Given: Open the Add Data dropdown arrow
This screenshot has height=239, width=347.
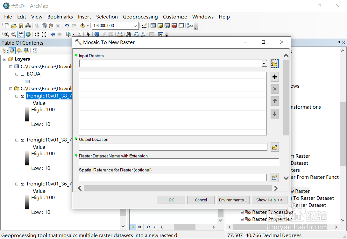Looking at the screenshot, I should coord(88,26).
